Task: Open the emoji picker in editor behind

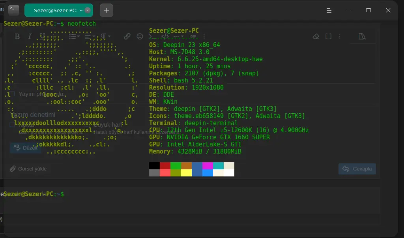Action: (x=140, y=36)
